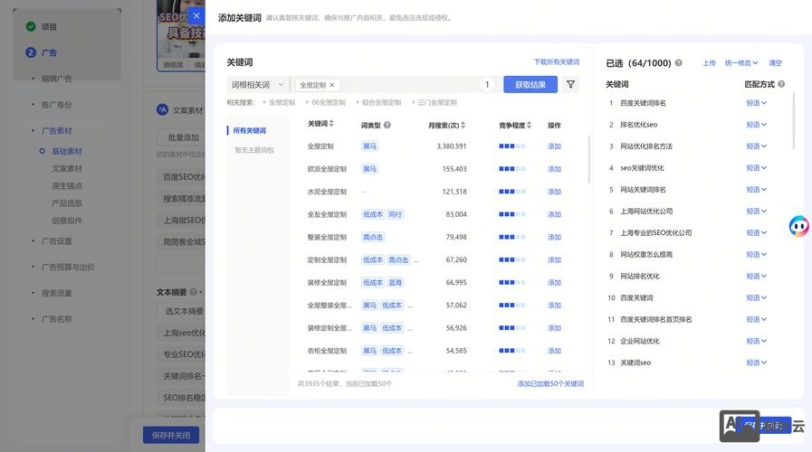The image size is (812, 452).
Task: Remove the 全屋定制 tag with x
Action: point(332,85)
